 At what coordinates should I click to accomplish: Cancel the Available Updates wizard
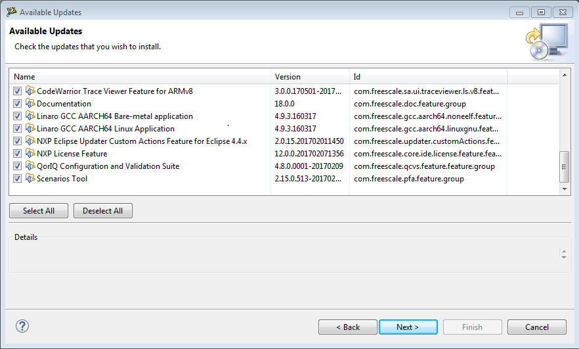click(537, 327)
